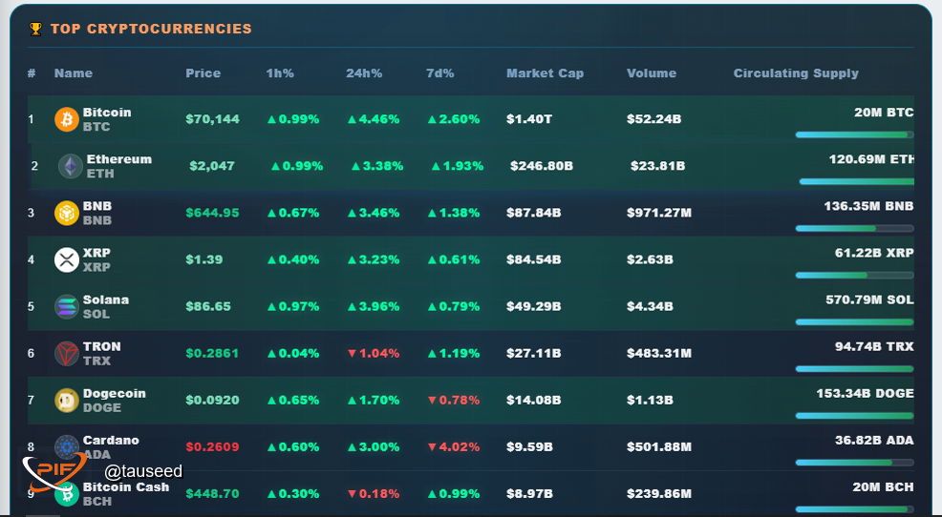Click the Solana coin logo
The width and height of the screenshot is (942, 517).
tap(67, 306)
